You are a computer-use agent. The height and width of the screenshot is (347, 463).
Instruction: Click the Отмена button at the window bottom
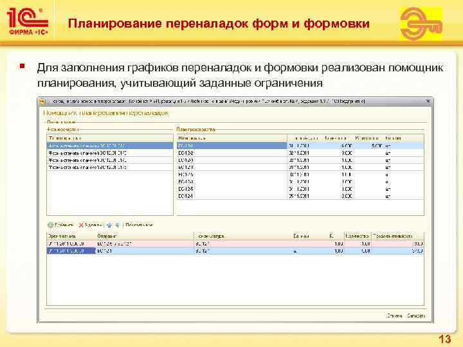(395, 316)
